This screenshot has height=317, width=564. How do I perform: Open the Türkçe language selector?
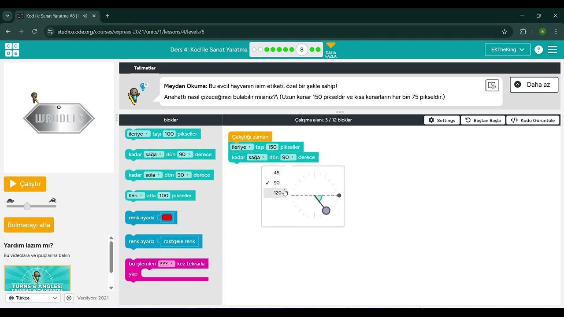(x=33, y=298)
